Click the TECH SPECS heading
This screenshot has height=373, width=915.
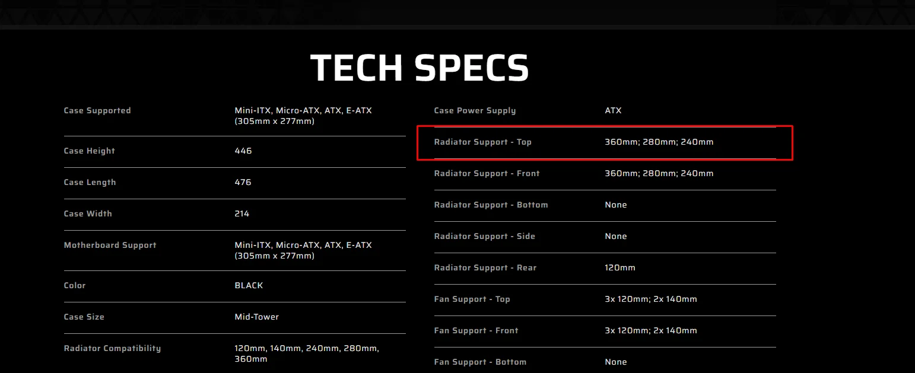(x=419, y=68)
